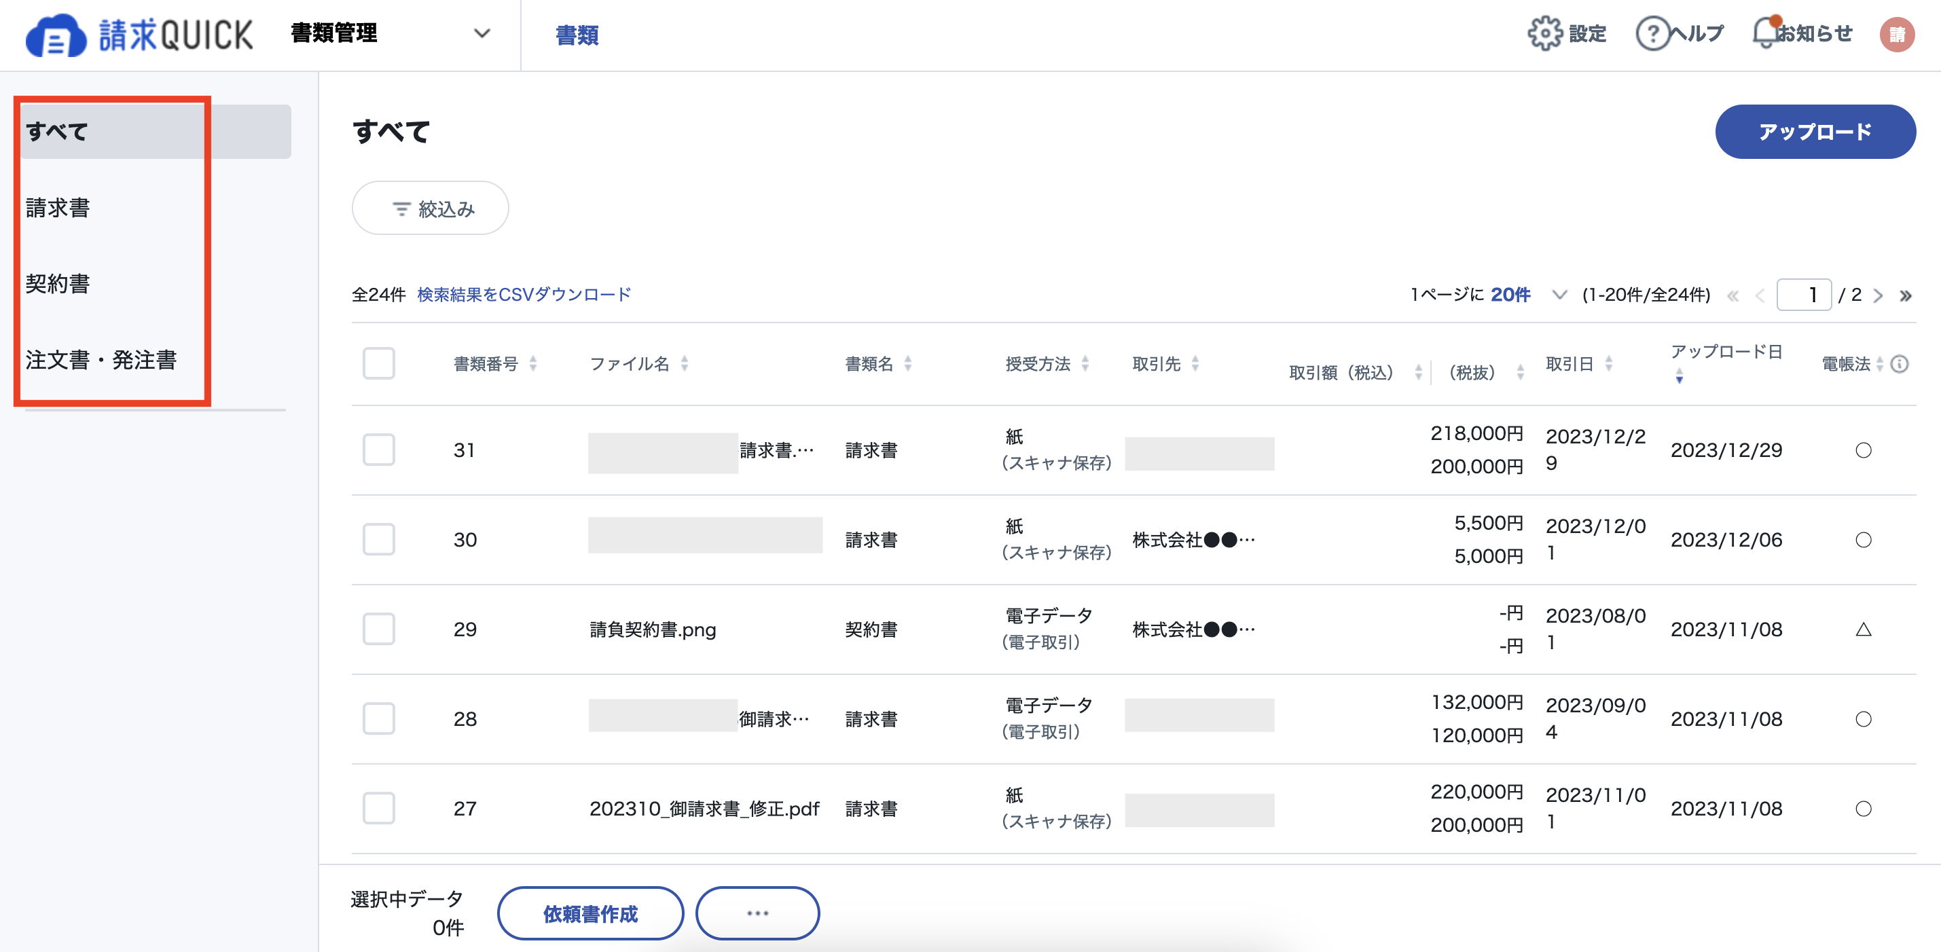The image size is (1941, 952).
Task: Click 検索結果をCSVダウンロード link
Action: pos(524,295)
